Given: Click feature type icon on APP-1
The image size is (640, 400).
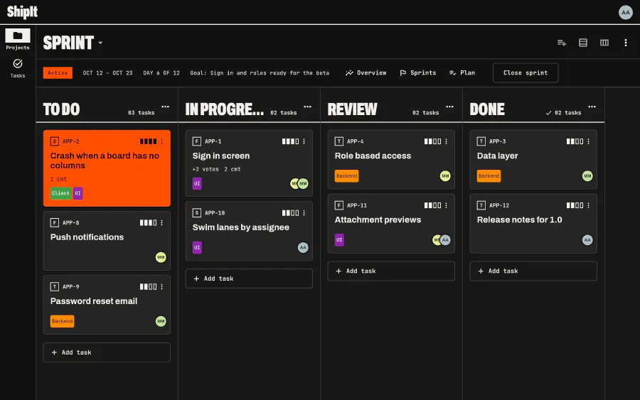Looking at the screenshot, I should pyautogui.click(x=197, y=141).
